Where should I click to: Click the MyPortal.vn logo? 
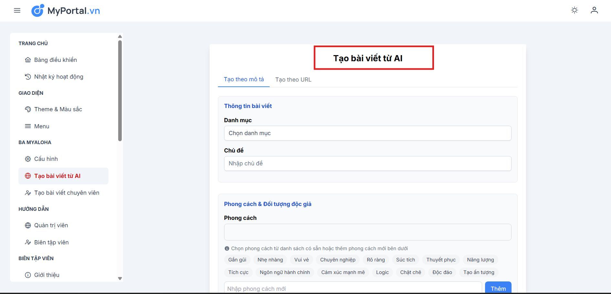66,11
